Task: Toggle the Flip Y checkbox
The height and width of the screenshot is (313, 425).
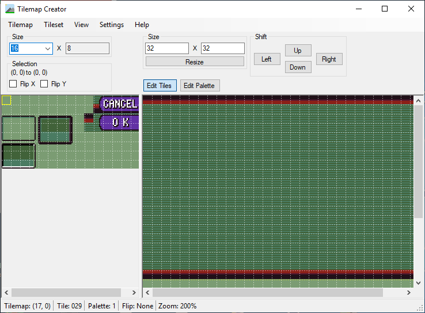Action: 44,84
